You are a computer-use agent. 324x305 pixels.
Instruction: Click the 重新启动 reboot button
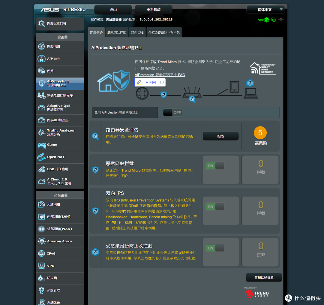(x=154, y=10)
